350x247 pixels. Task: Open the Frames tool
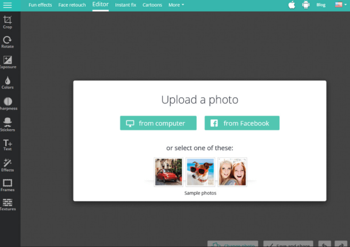point(8,185)
